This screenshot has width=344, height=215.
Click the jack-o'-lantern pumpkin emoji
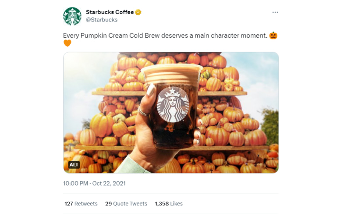pos(273,35)
